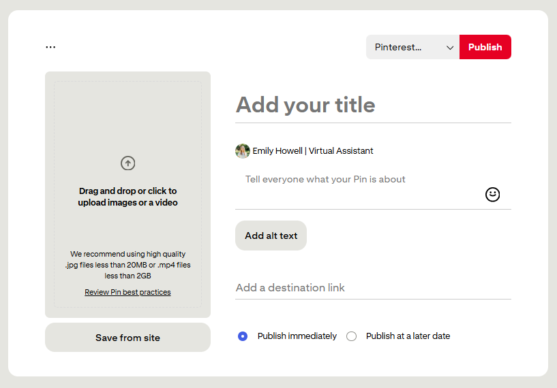Click the Emily Howell | Virtual Assistant name
The image size is (557, 388).
click(313, 151)
